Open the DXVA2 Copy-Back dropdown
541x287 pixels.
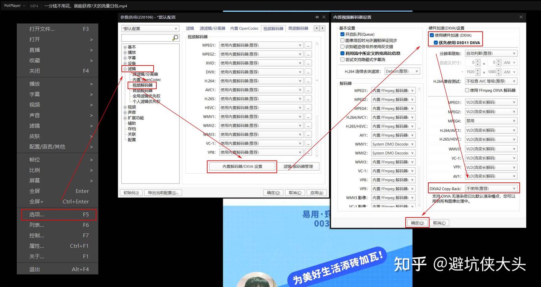point(492,188)
